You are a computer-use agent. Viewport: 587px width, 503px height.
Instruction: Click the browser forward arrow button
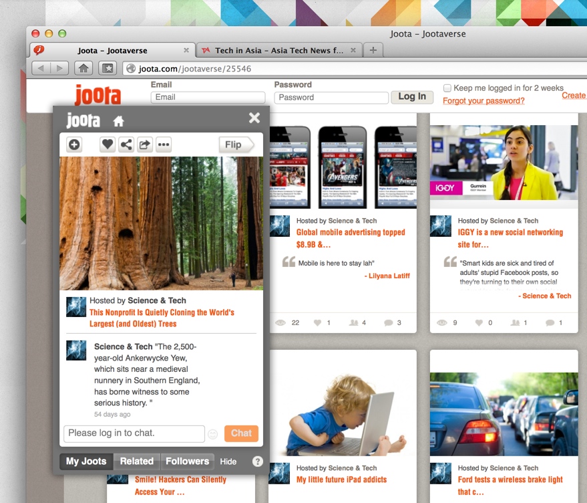[x=59, y=68]
